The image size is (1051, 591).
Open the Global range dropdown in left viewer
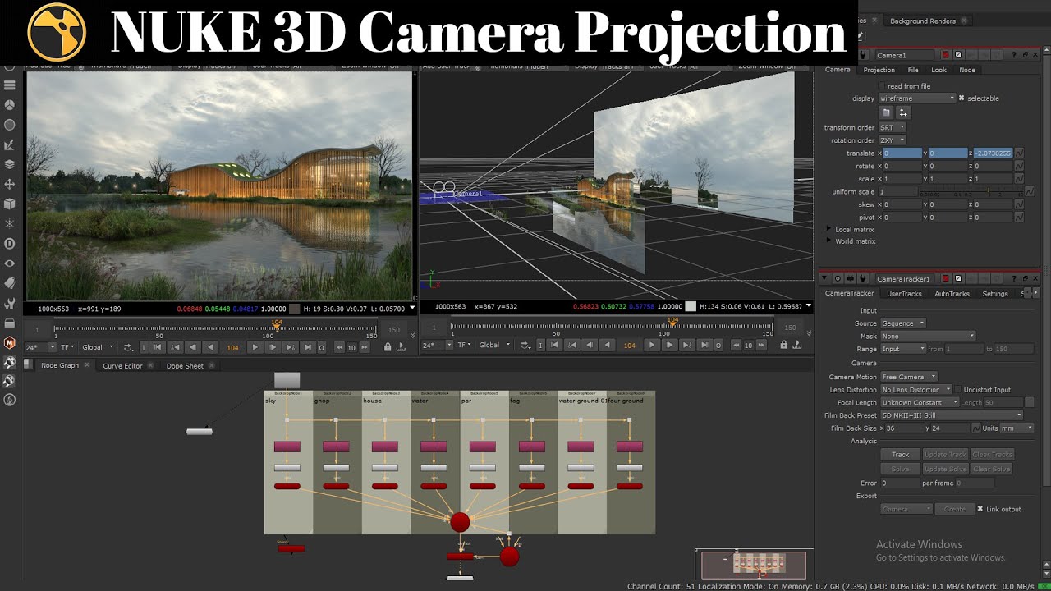tap(97, 347)
